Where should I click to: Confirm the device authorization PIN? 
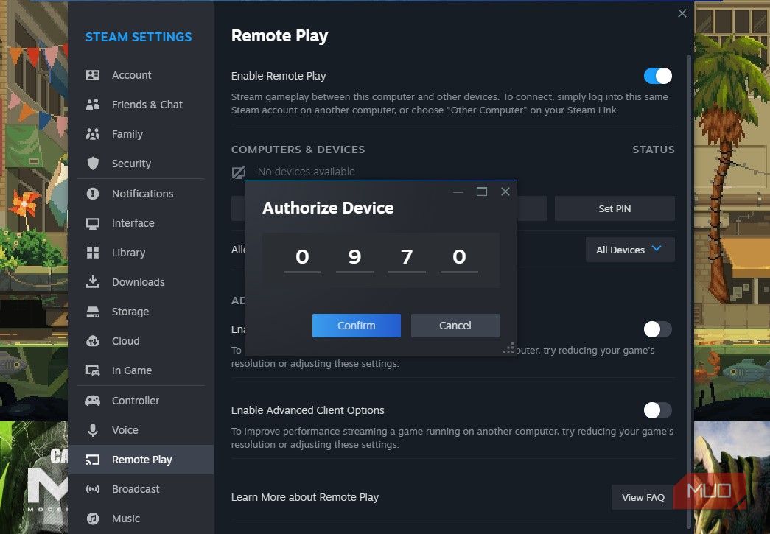tap(356, 325)
